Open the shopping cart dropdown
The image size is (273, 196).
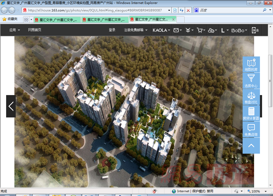201,30
